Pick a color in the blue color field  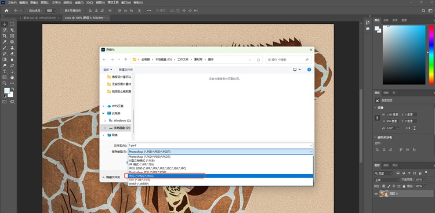tap(404, 55)
